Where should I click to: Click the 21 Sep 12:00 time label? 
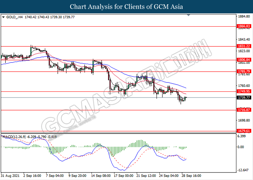[x=146, y=176]
